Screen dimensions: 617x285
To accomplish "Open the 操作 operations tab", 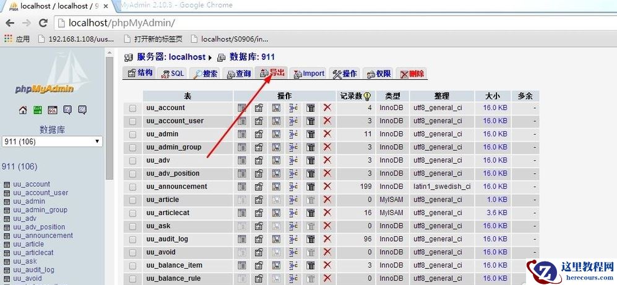I will click(345, 74).
